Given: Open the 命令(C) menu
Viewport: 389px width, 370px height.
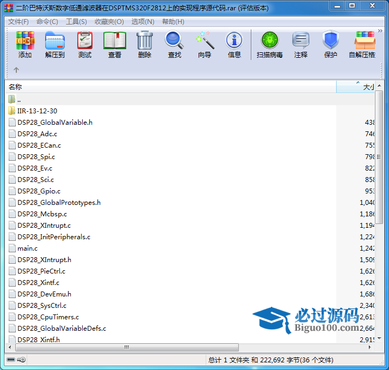Looking at the screenshot, I should [47, 22].
